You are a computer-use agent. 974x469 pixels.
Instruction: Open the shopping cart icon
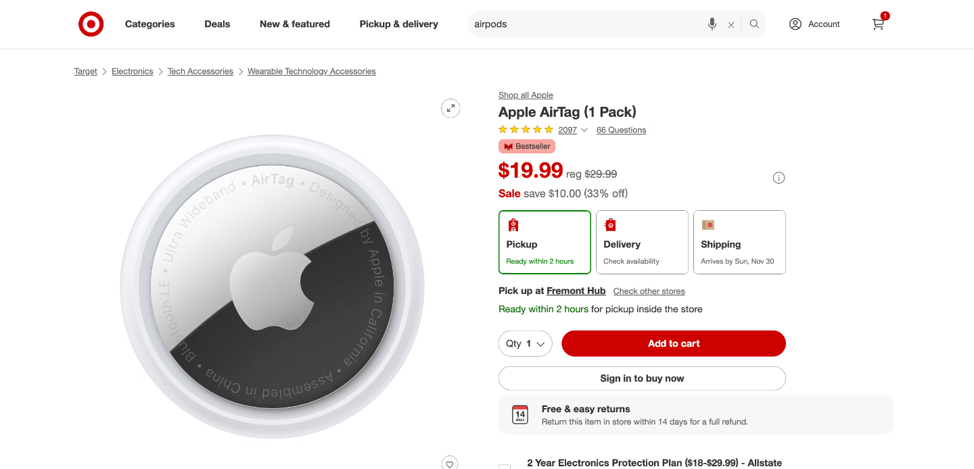pyautogui.click(x=878, y=24)
